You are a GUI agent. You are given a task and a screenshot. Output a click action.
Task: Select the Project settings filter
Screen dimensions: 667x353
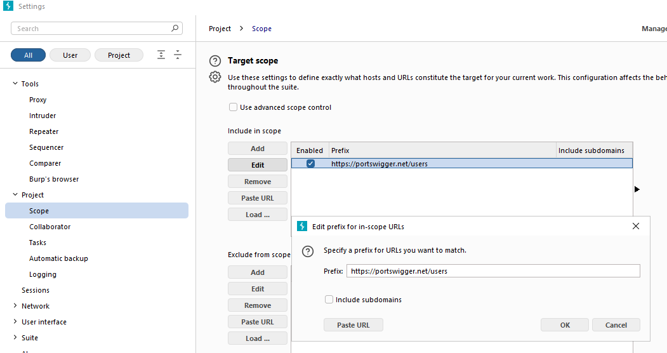(119, 55)
